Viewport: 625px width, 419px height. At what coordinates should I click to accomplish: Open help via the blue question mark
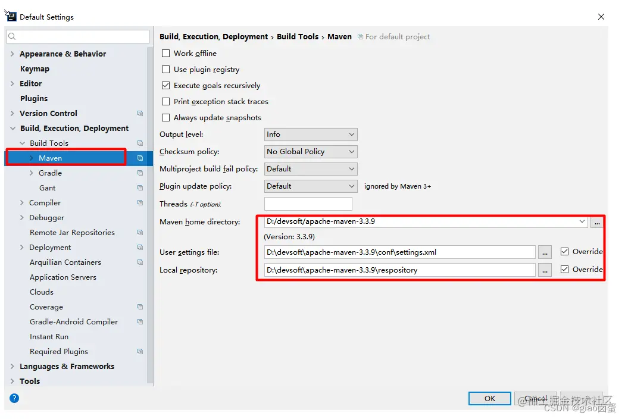point(14,398)
